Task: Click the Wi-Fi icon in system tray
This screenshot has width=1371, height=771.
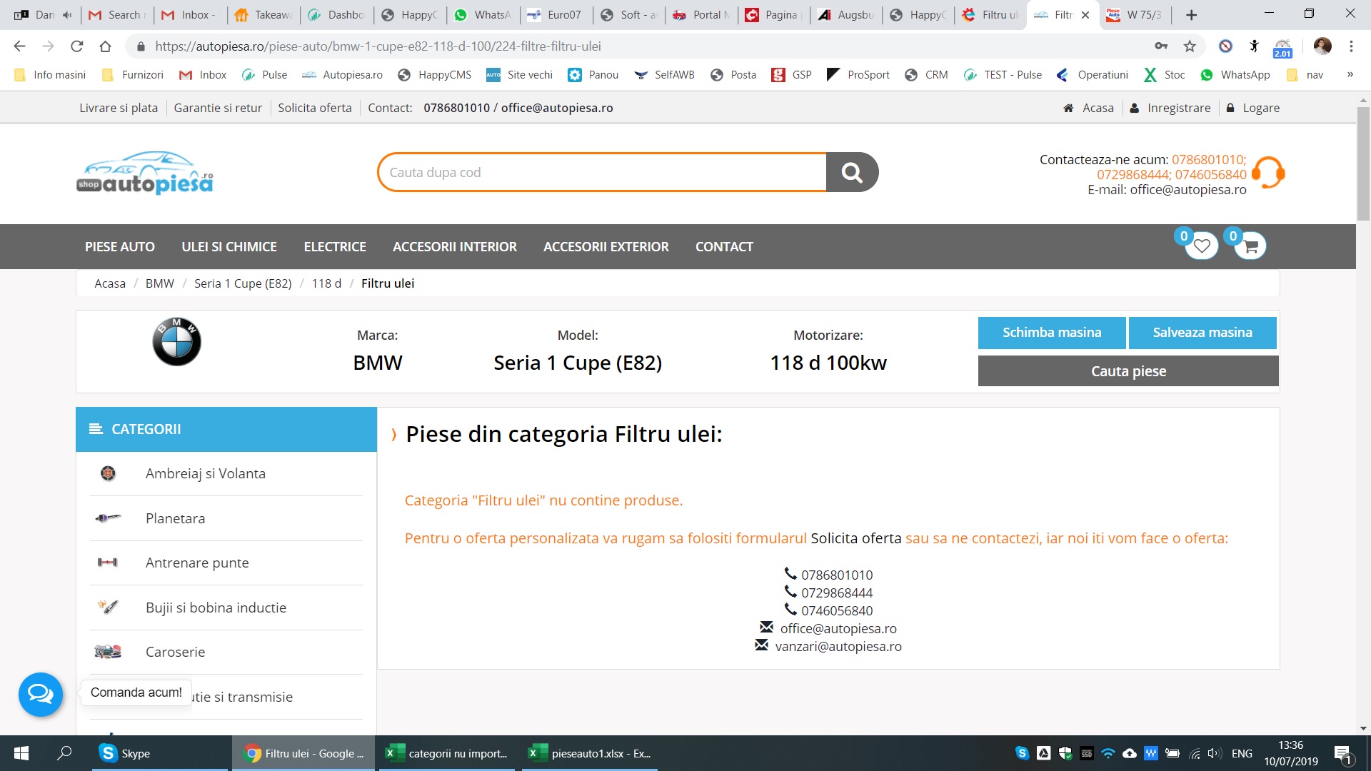Action: pyautogui.click(x=1108, y=753)
